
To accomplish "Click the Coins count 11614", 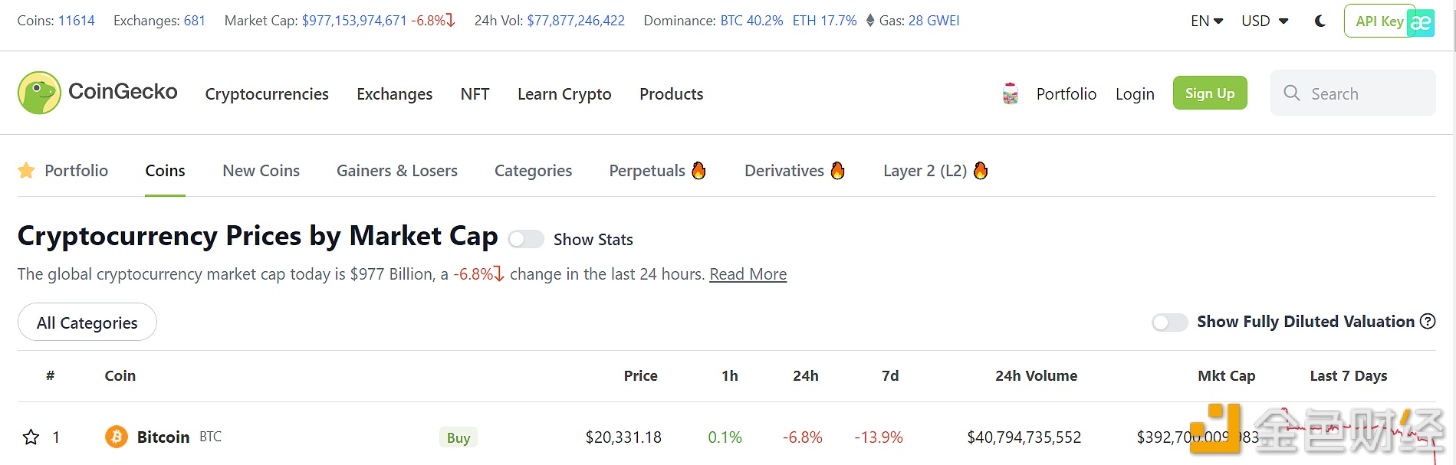I will coord(77,21).
